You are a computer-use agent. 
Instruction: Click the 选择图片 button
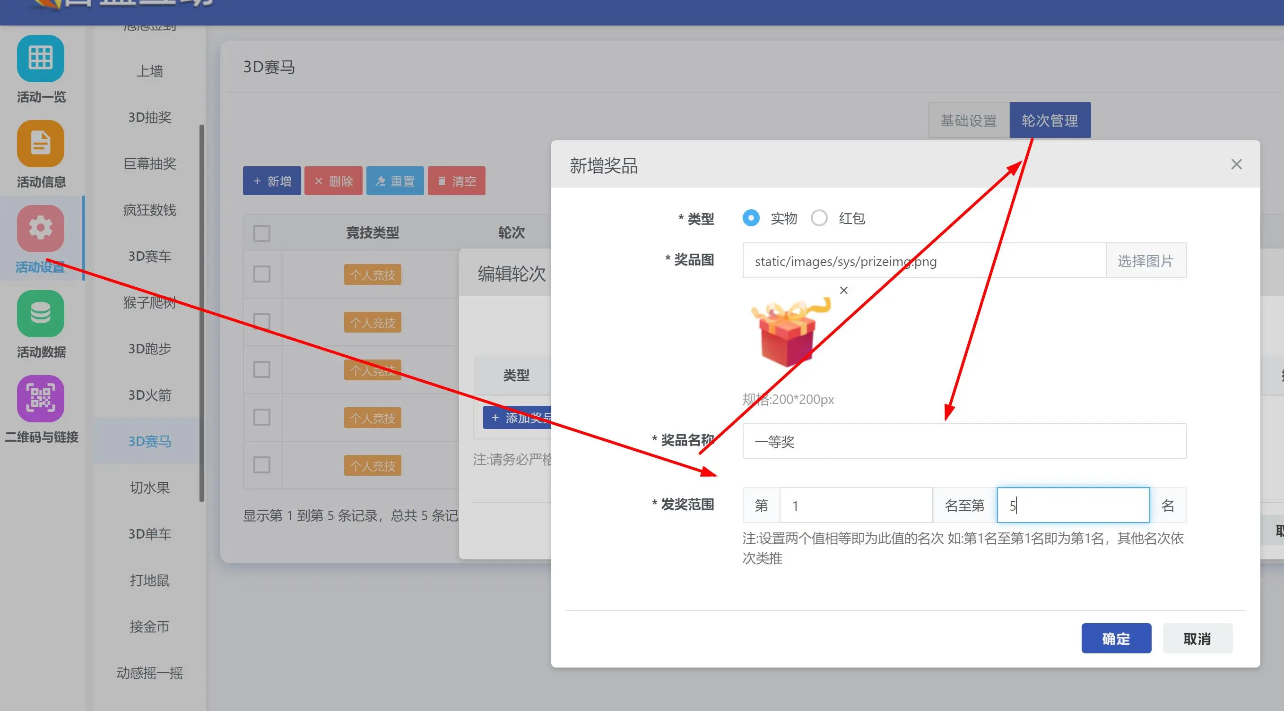tap(1145, 261)
